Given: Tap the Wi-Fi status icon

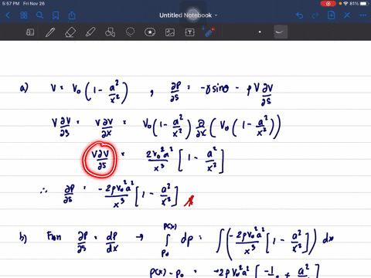Looking at the screenshot, I should point(346,4).
